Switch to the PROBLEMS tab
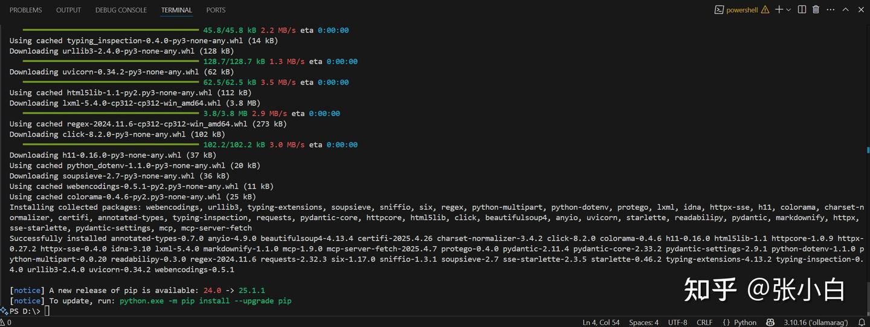 click(26, 10)
